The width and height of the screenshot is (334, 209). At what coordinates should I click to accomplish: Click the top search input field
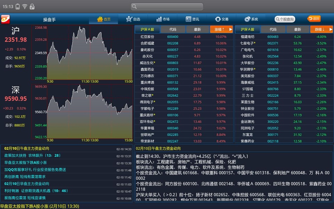pos(167,6)
